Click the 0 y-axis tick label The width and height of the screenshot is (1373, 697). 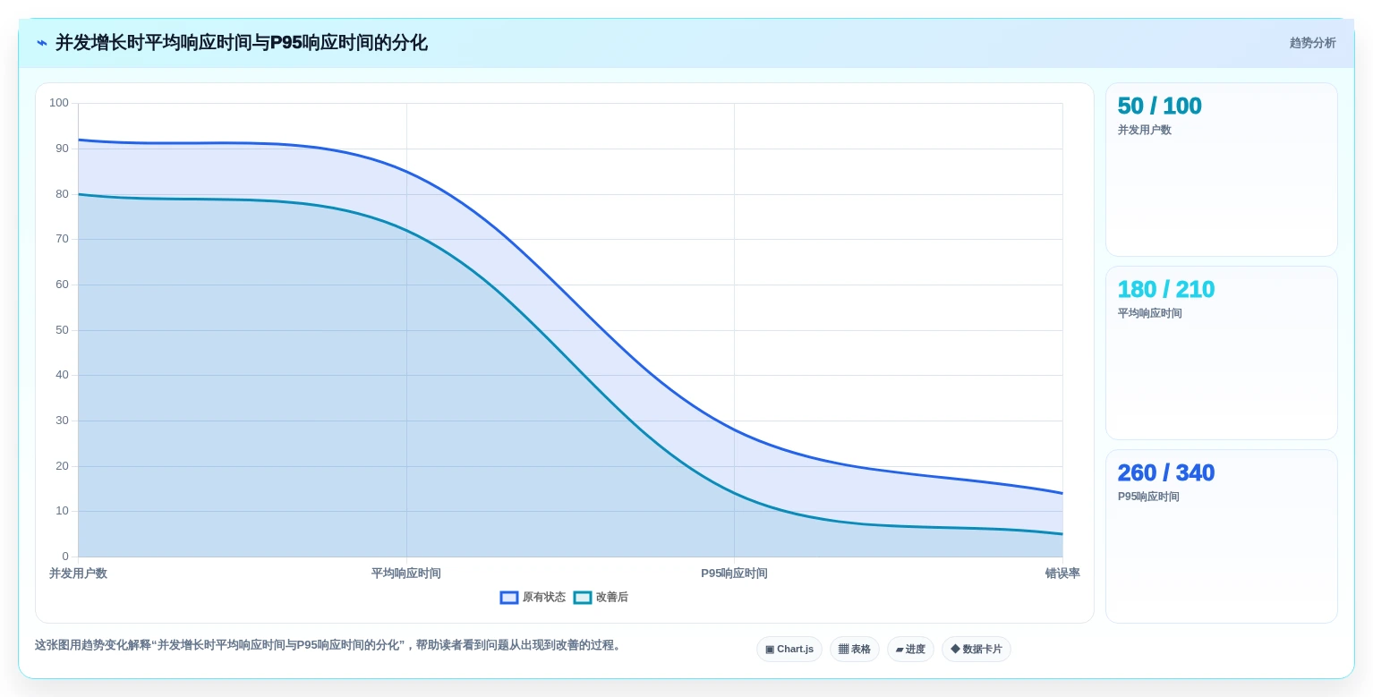click(x=65, y=557)
